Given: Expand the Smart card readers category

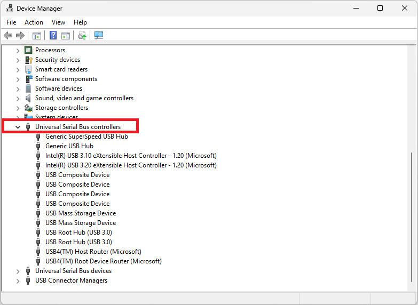Looking at the screenshot, I should click(18, 69).
